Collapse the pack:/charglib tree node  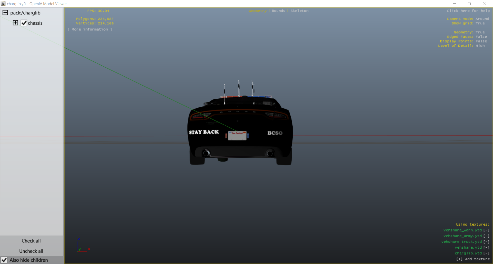click(x=5, y=13)
